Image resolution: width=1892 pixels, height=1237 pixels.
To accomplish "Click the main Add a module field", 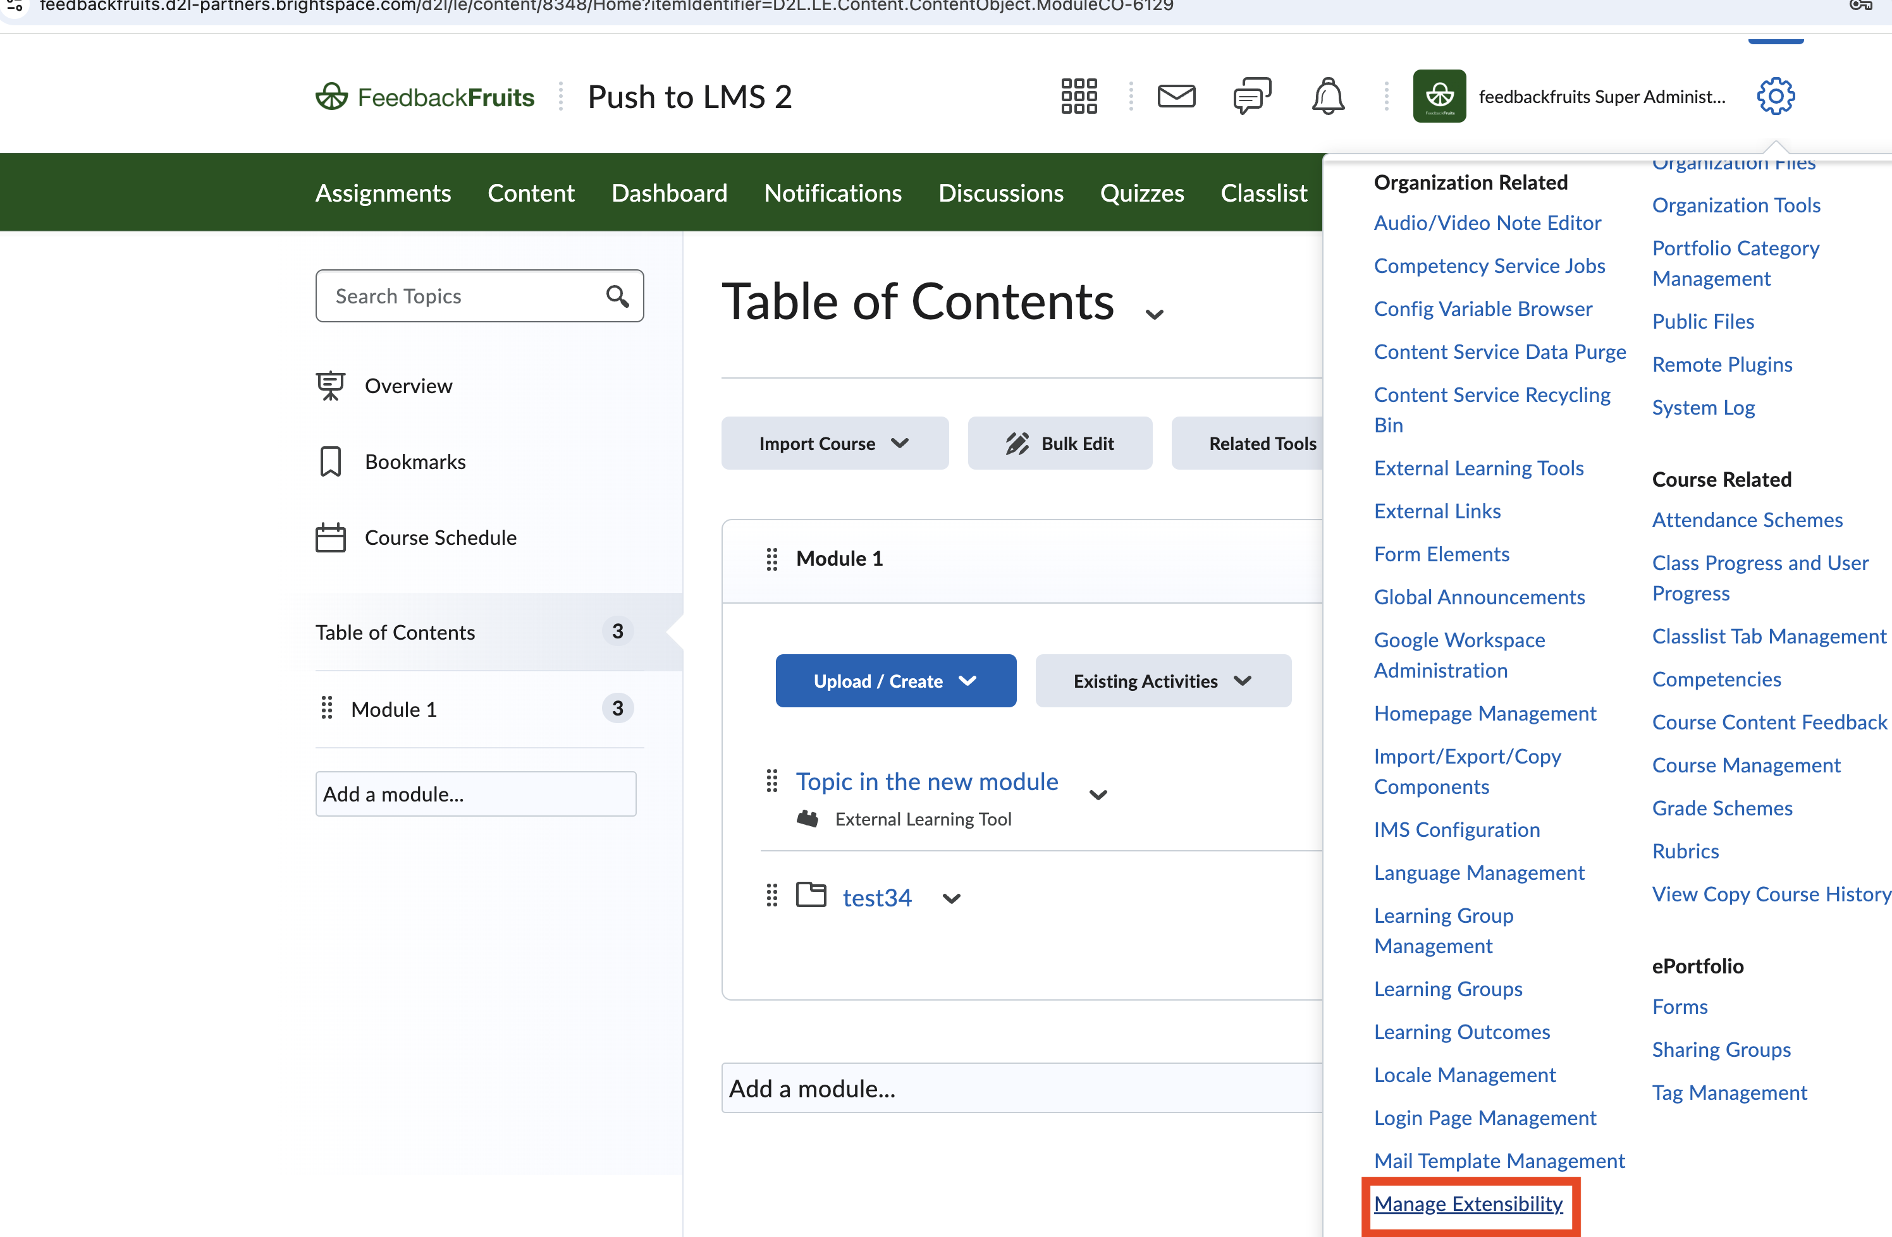I will (1021, 1088).
